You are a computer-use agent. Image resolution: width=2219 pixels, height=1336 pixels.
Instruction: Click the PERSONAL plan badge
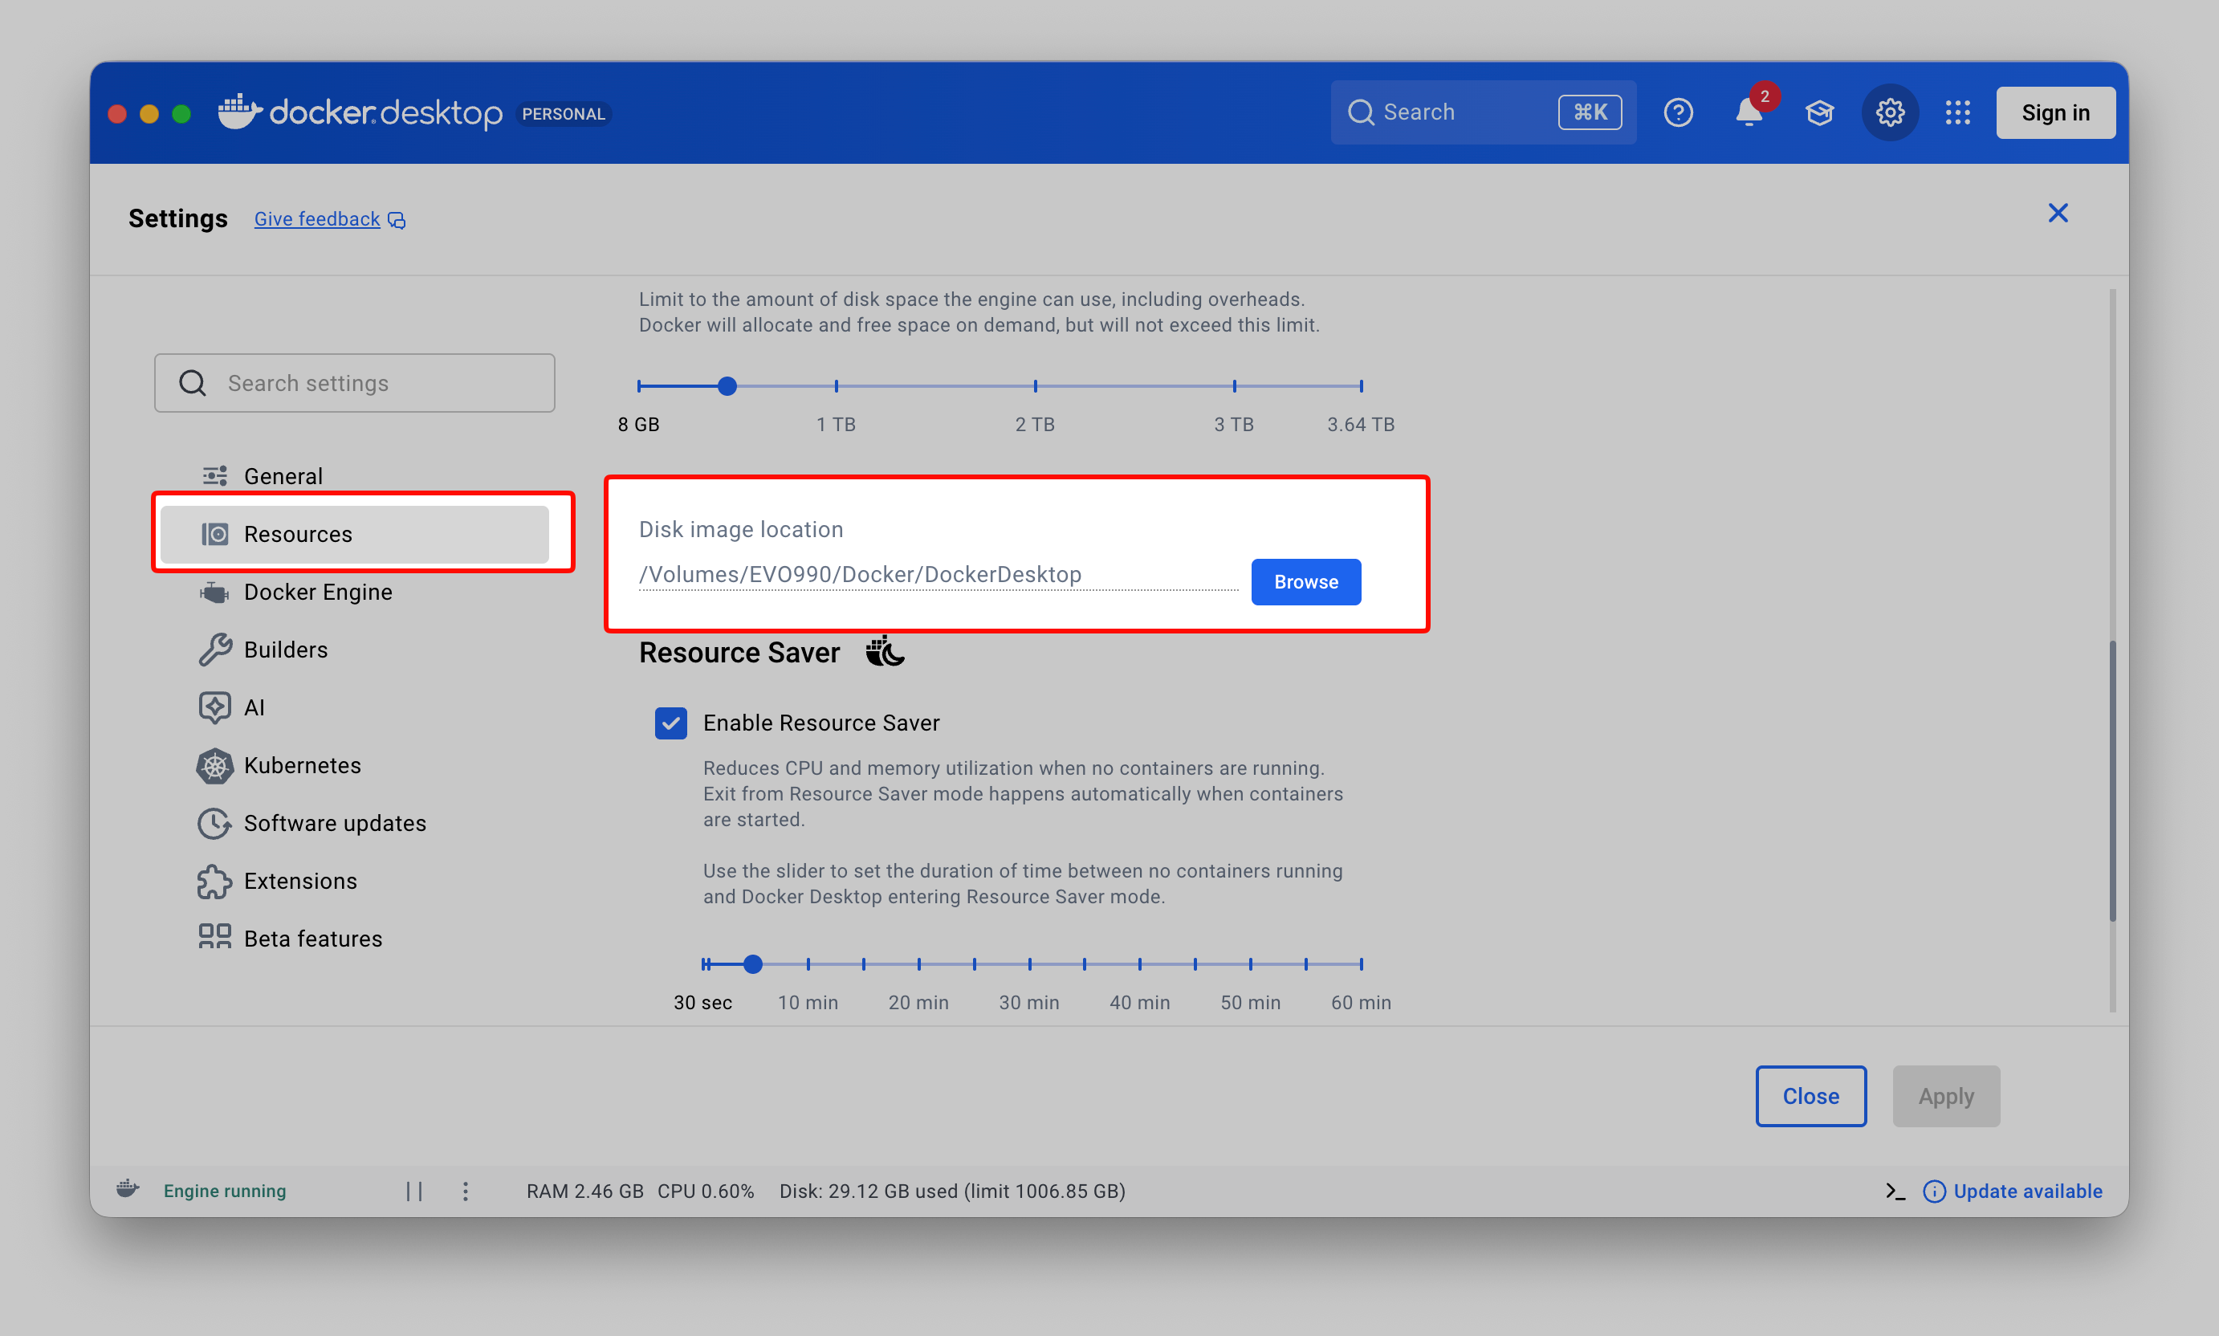(564, 113)
